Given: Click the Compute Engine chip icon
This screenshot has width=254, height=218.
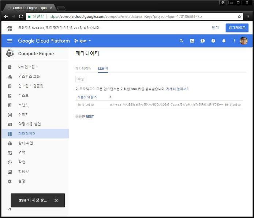Looking at the screenshot, I should click(x=10, y=53).
